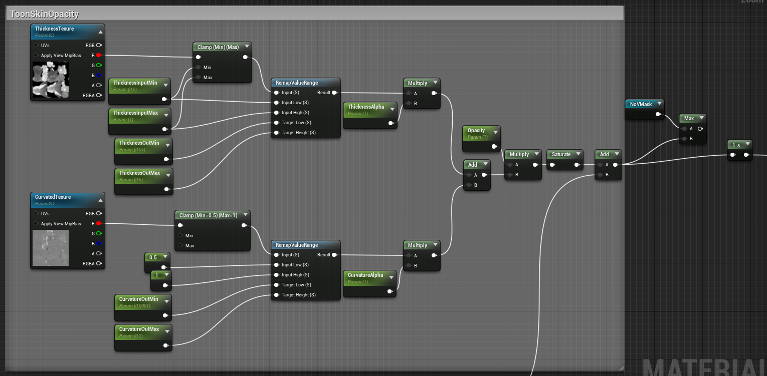Expand the ThicknessInputMin node arrow
The image size is (767, 376).
tap(166, 84)
